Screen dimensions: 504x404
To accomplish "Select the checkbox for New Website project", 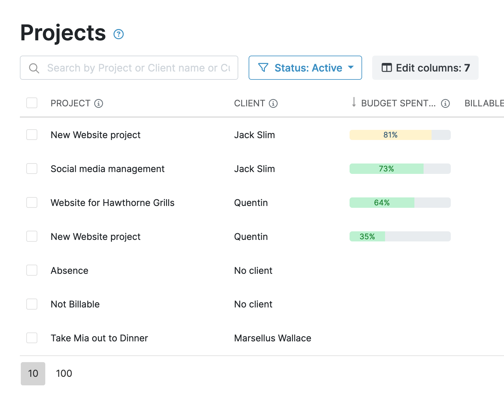I will pyautogui.click(x=31, y=135).
